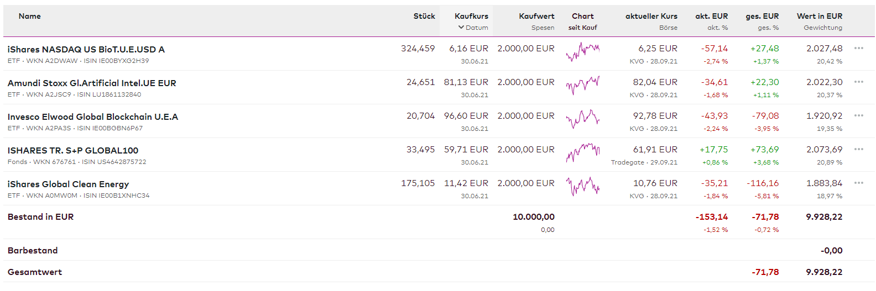
Task: View the iShares NASDAQ sparkline chart
Action: (583, 52)
